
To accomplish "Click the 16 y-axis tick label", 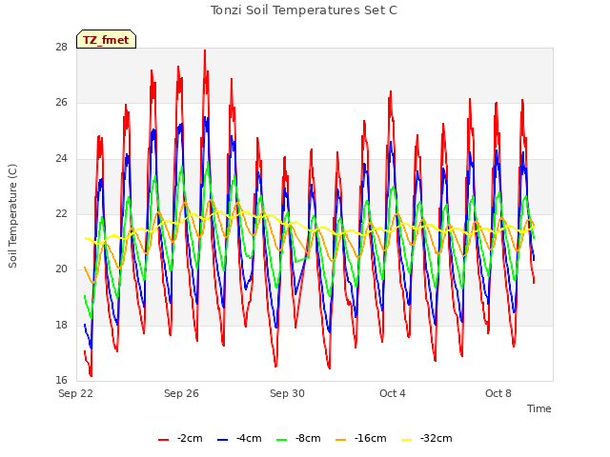I will [x=61, y=380].
